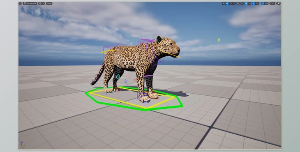Activate the Select mode cursor tool

coord(224,3)
